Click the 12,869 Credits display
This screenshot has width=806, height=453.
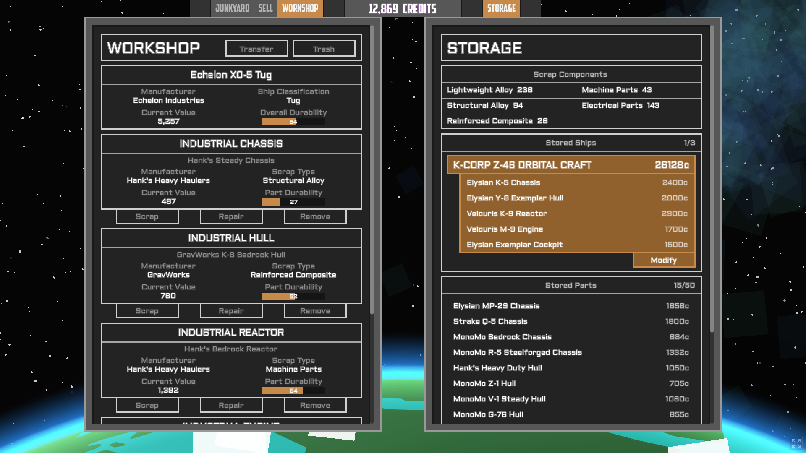[x=403, y=8]
